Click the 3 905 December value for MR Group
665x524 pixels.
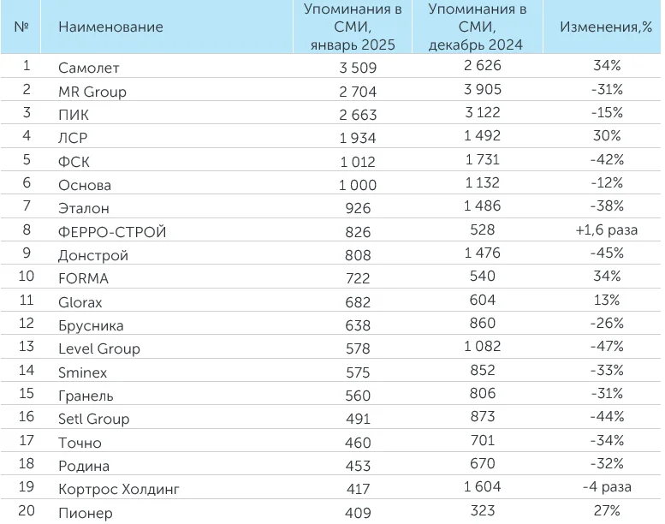[482, 90]
